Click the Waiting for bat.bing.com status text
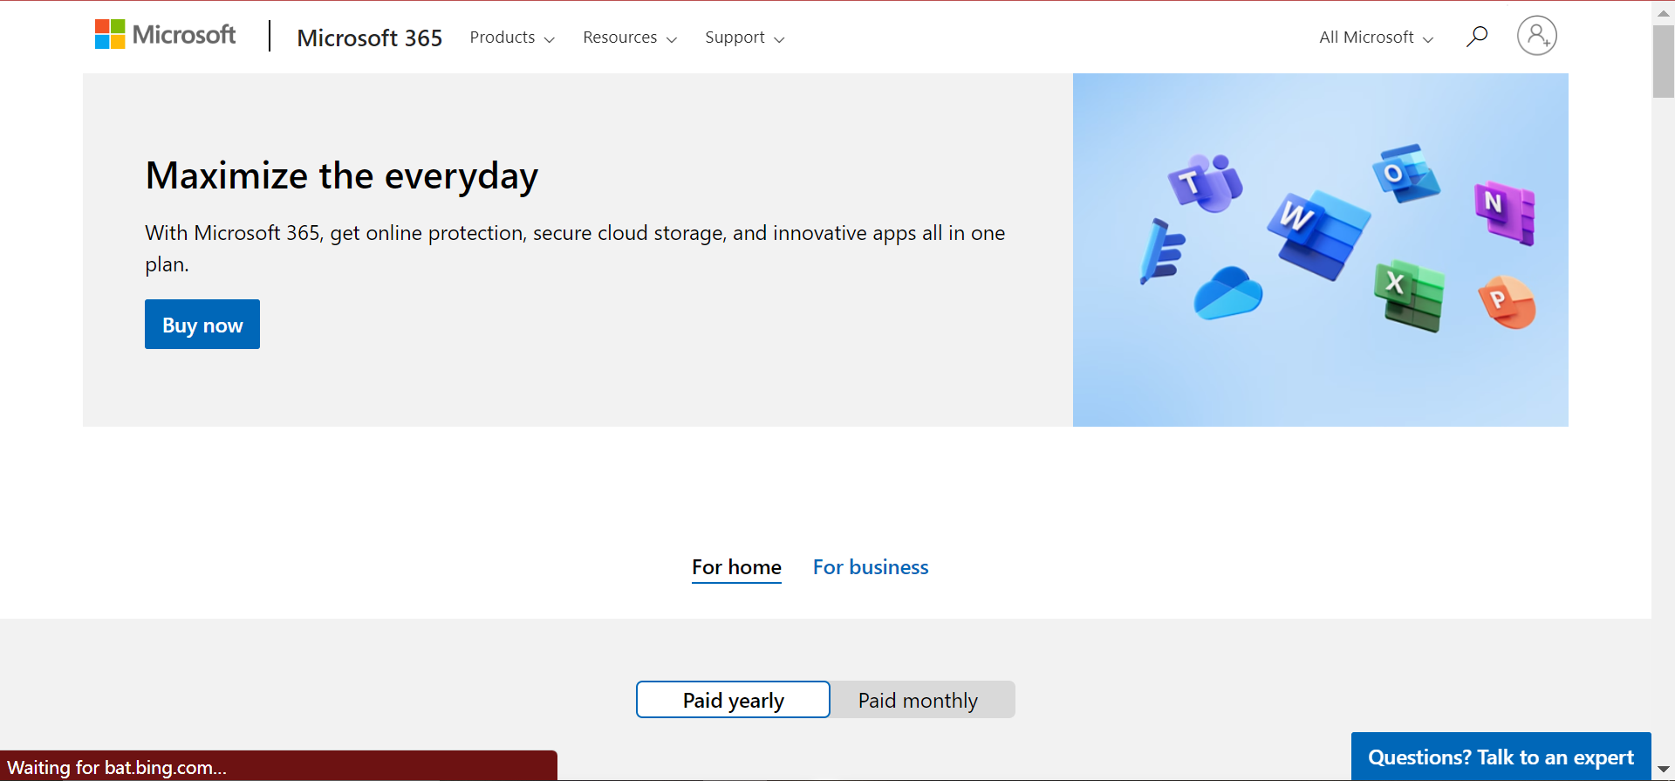 (117, 767)
